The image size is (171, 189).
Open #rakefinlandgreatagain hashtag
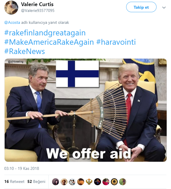(x=45, y=33)
